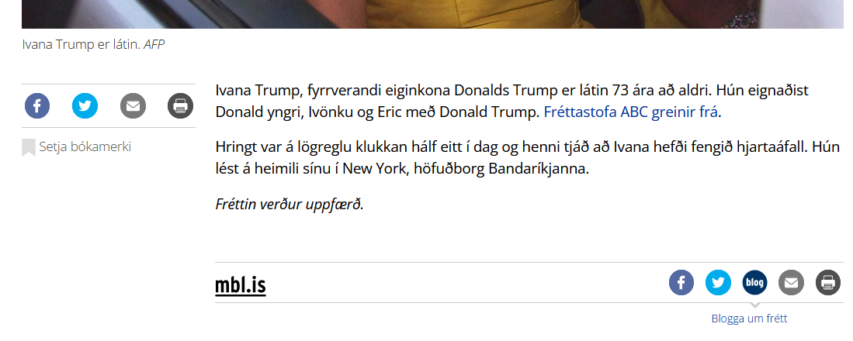Click the printer icon in the mbl.is footer row
853x341 pixels.
click(828, 283)
